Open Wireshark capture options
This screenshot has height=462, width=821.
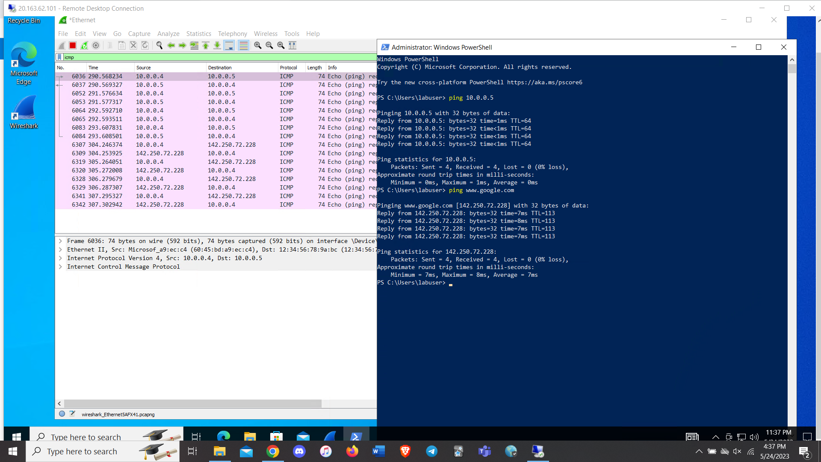point(95,45)
